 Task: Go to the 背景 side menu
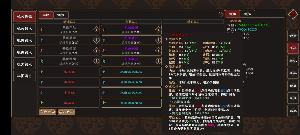pyautogui.click(x=293, y=36)
